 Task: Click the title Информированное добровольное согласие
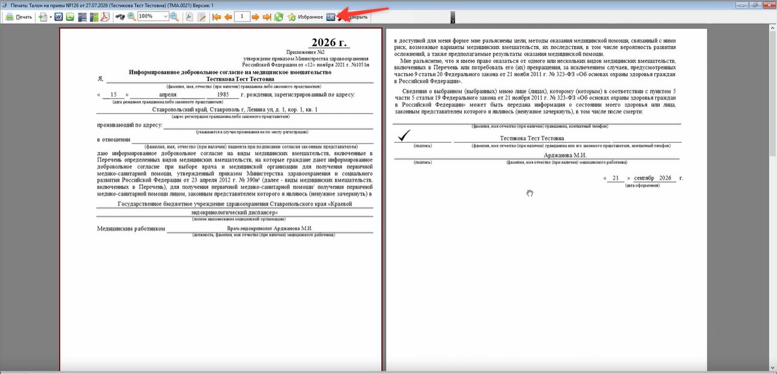[x=230, y=72]
